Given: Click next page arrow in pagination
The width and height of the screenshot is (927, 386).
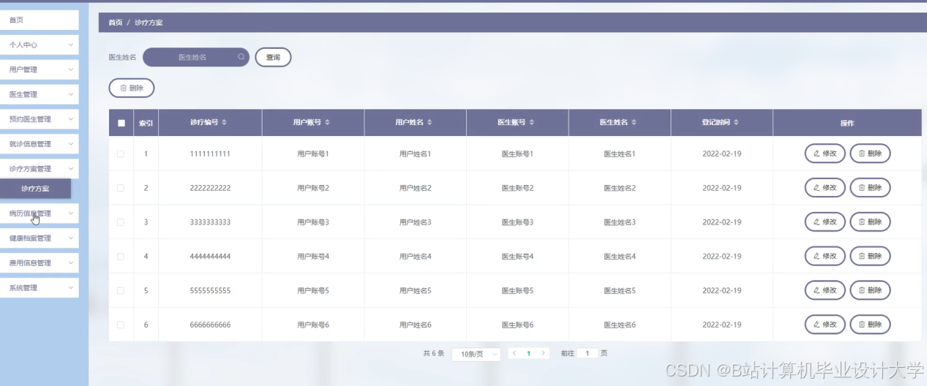Looking at the screenshot, I should click(x=543, y=353).
